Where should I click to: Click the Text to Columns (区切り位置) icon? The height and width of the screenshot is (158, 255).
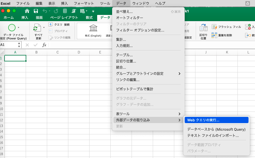203,28
